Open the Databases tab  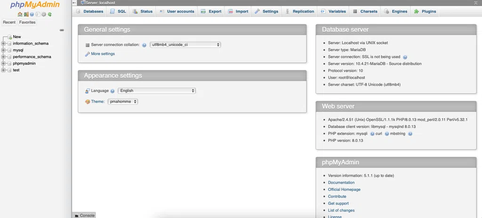[x=89, y=11]
